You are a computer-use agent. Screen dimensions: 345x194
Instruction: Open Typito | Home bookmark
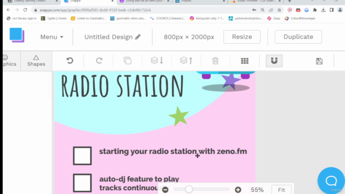click(x=54, y=18)
